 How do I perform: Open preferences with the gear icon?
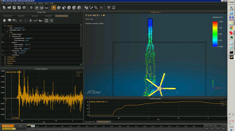point(24,8)
